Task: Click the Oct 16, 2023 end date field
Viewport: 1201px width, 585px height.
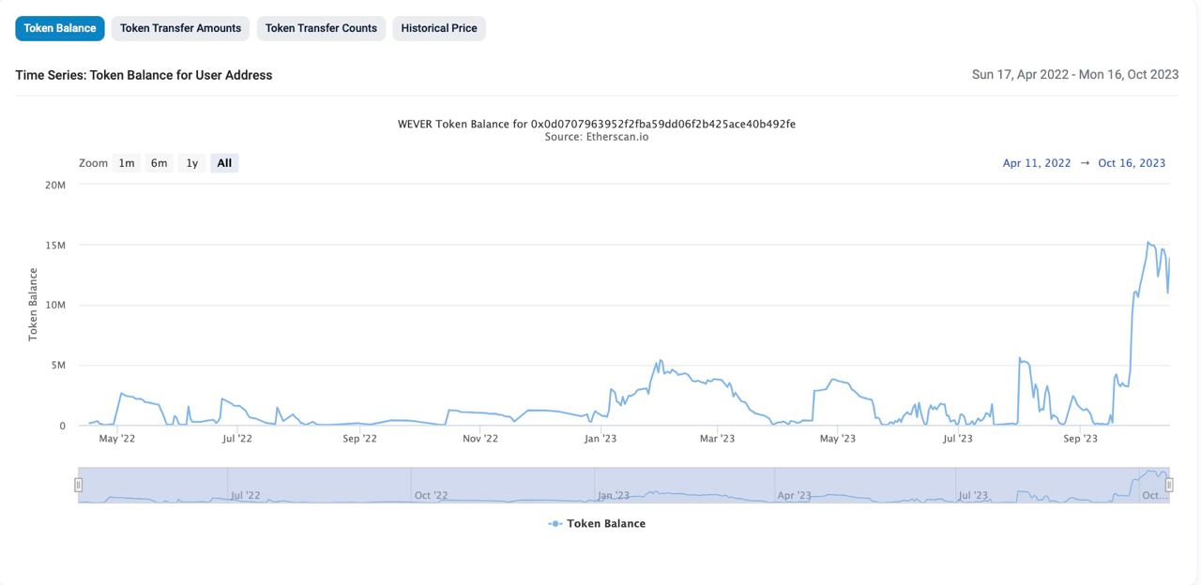Action: click(1132, 163)
